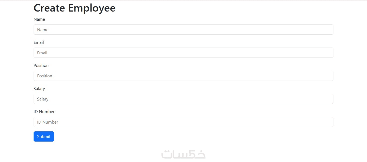Click the Email field label
The image size is (367, 162).
39,42
